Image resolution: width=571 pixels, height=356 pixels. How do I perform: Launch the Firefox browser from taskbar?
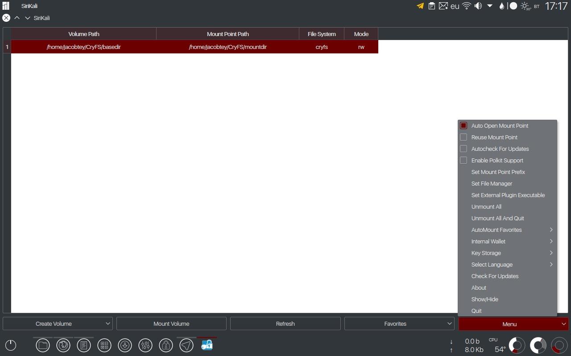click(x=63, y=345)
